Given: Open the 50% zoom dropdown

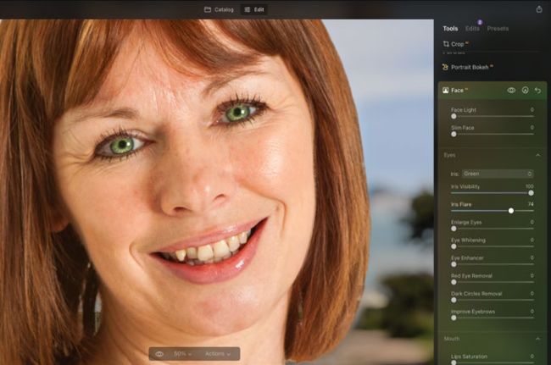Looking at the screenshot, I should (182, 353).
